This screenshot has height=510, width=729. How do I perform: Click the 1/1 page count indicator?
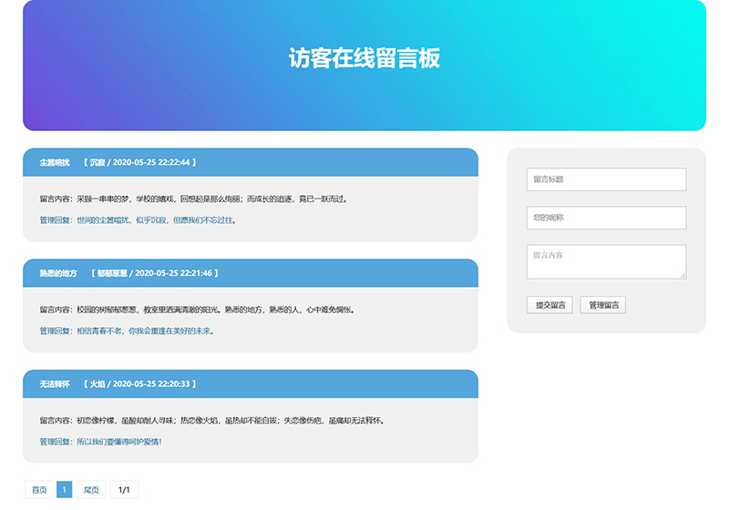pyautogui.click(x=124, y=490)
